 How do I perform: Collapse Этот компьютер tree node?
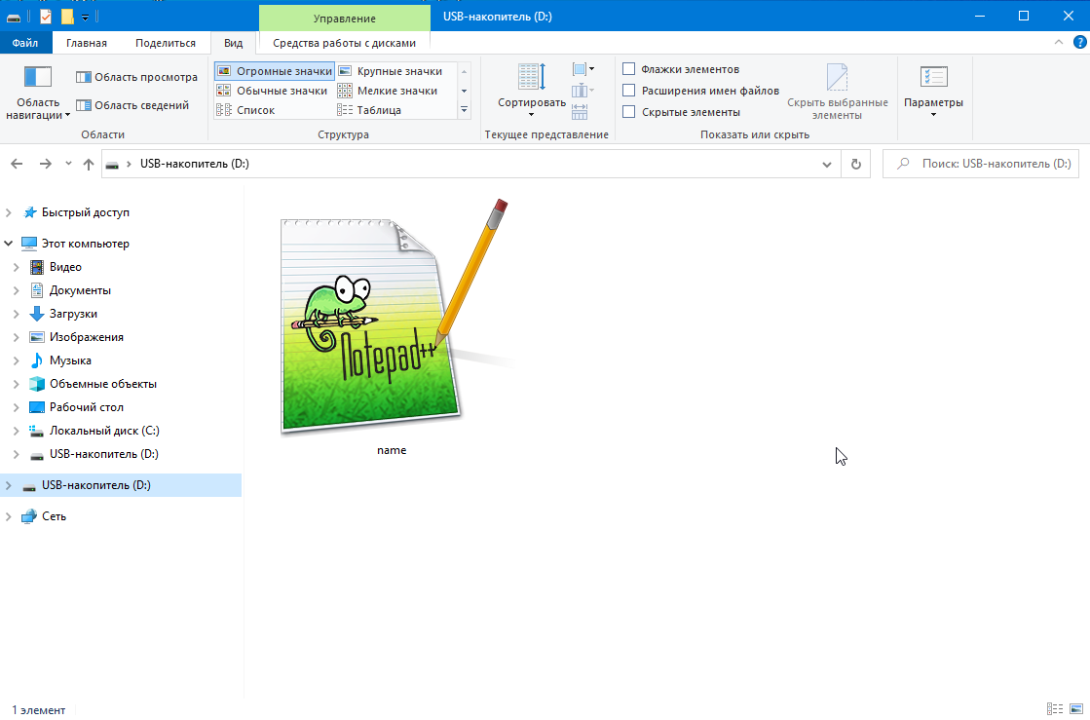(9, 244)
